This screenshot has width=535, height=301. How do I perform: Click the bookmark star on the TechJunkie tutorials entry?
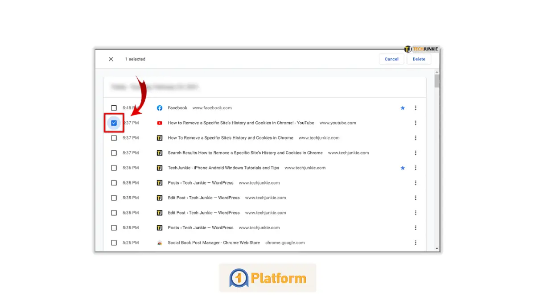(403, 168)
